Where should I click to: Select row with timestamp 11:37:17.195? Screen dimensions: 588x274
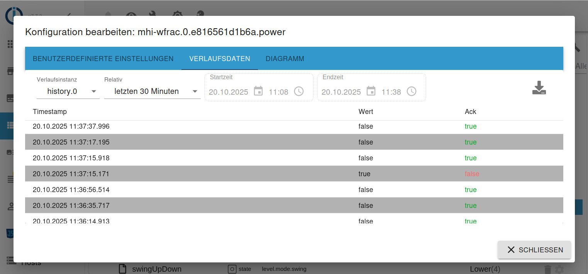coord(294,142)
